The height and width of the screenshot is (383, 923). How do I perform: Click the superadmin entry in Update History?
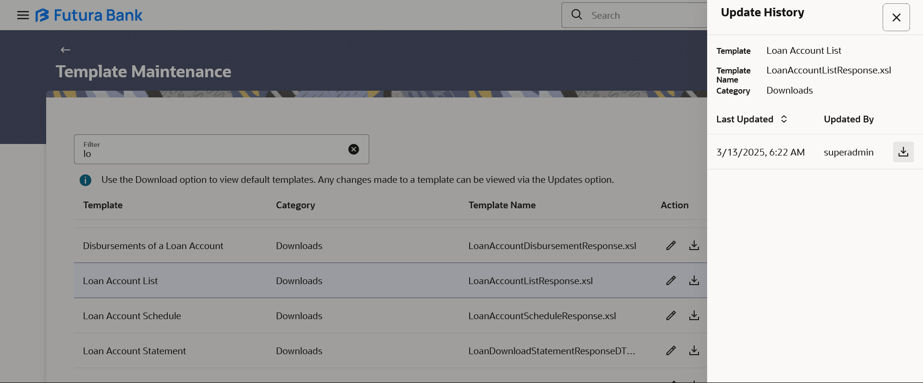click(848, 152)
